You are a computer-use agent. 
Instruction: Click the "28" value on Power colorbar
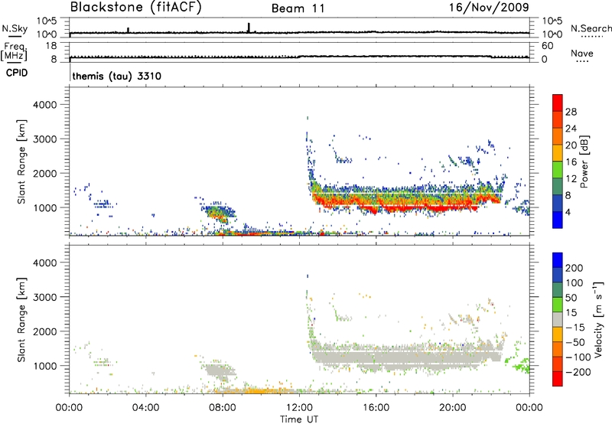coord(571,112)
